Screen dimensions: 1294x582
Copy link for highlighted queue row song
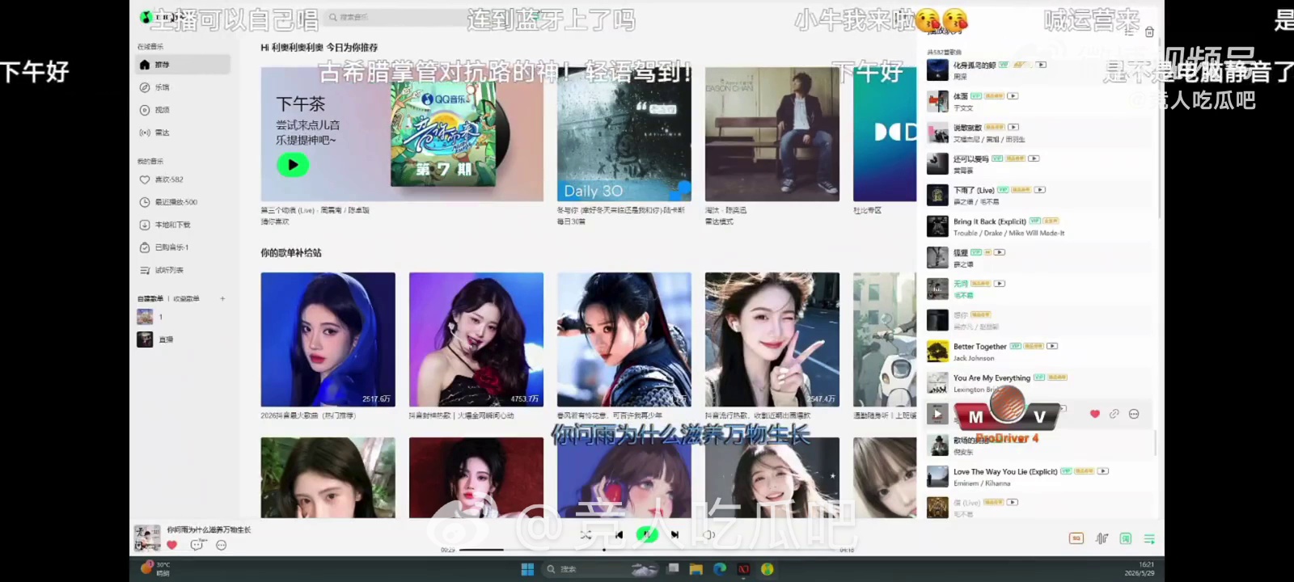tap(1114, 414)
